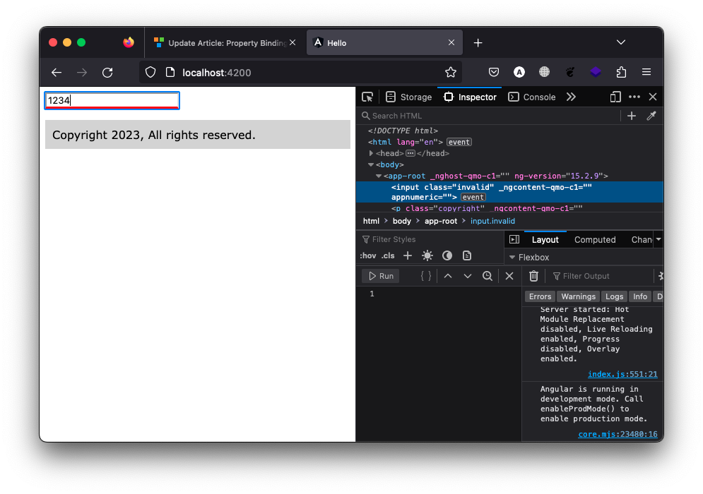Pretty print code with braces icon
The image size is (703, 494).
click(x=425, y=276)
